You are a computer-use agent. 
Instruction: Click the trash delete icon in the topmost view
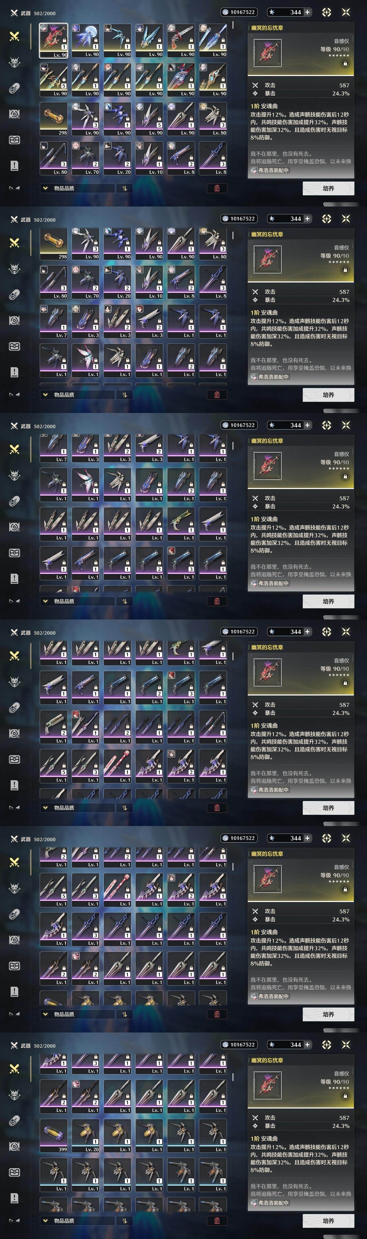coord(217,188)
